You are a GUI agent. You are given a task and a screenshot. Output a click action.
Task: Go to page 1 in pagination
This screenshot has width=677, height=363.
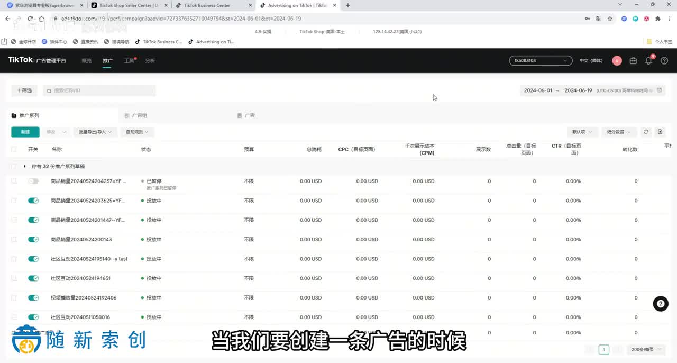(603, 350)
